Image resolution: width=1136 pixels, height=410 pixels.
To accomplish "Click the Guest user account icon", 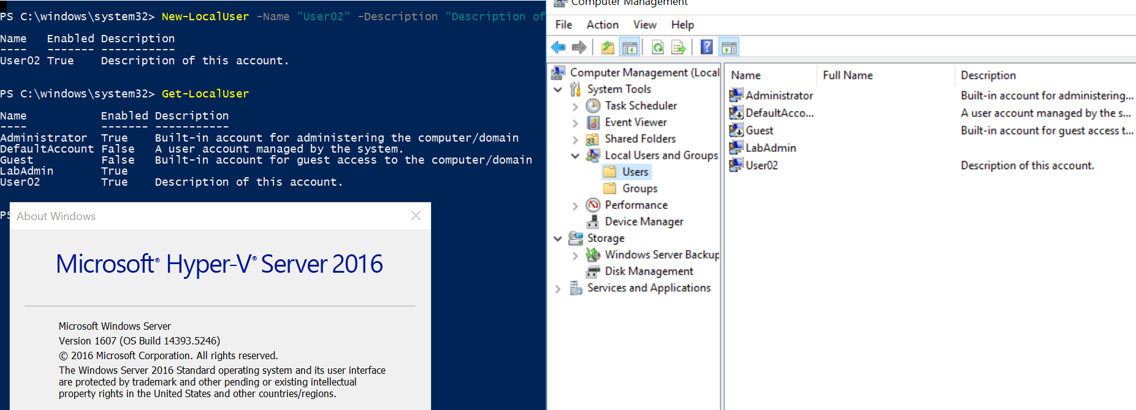I will click(x=736, y=130).
